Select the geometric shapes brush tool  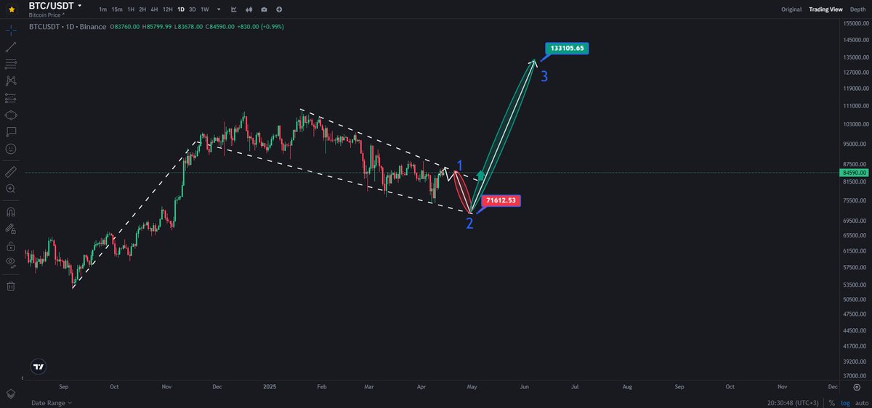click(x=11, y=115)
